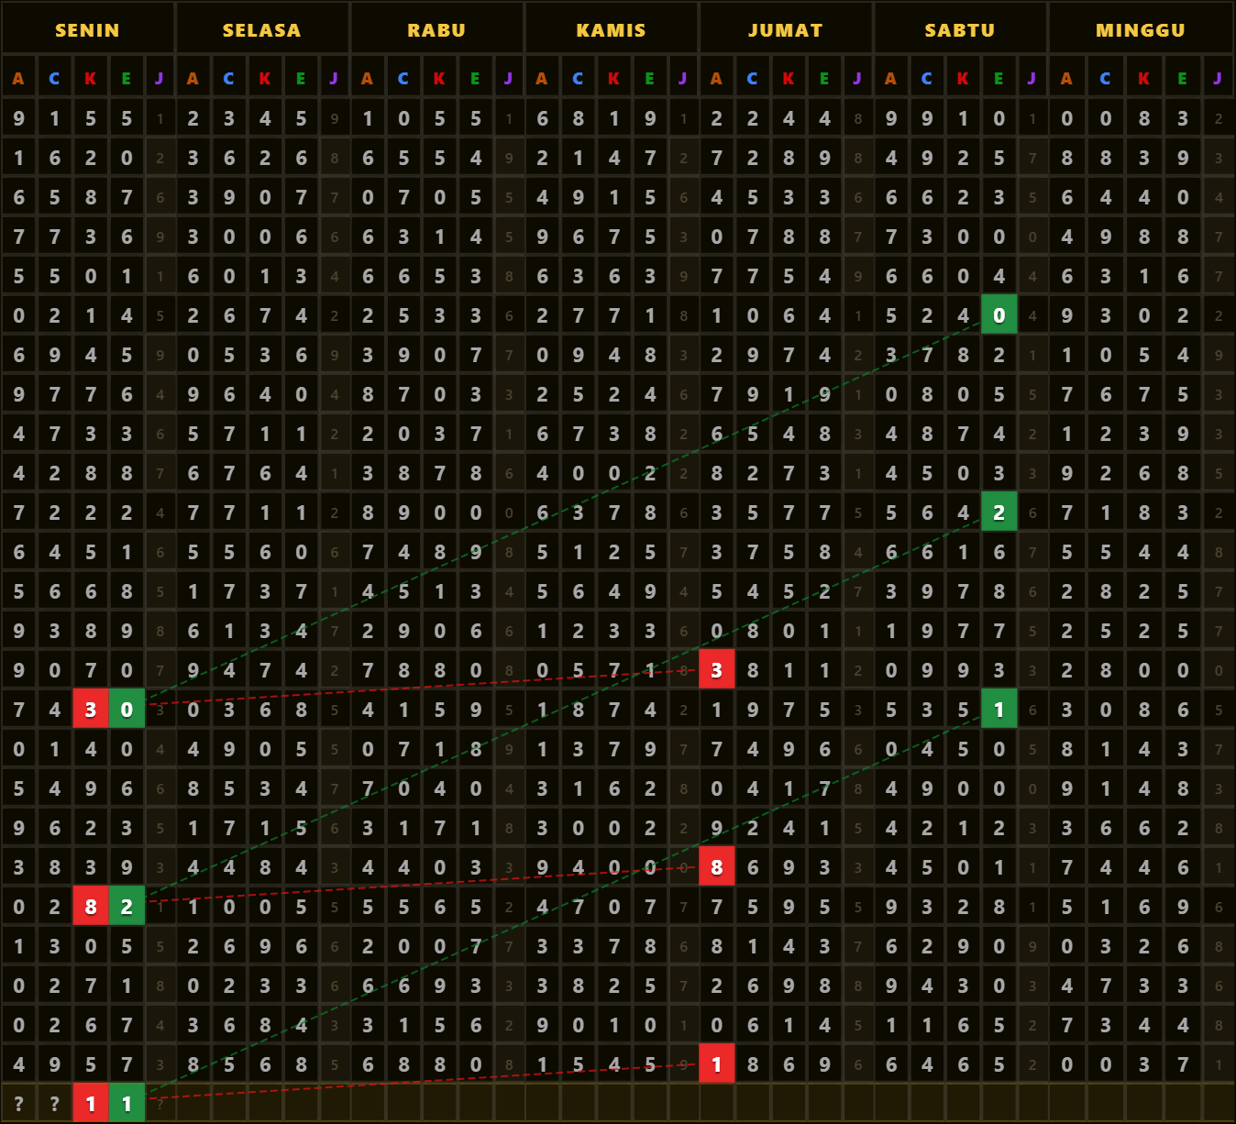Click the MINGGU day header
The width and height of the screenshot is (1236, 1124).
click(x=1141, y=29)
